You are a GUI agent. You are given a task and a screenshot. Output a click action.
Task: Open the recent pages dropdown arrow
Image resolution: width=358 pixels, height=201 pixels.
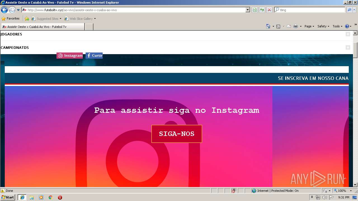18,10
